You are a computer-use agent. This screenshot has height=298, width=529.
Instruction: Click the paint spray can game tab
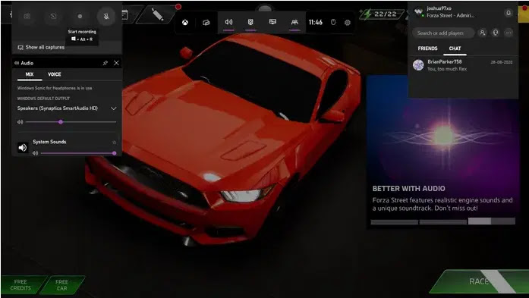click(157, 15)
